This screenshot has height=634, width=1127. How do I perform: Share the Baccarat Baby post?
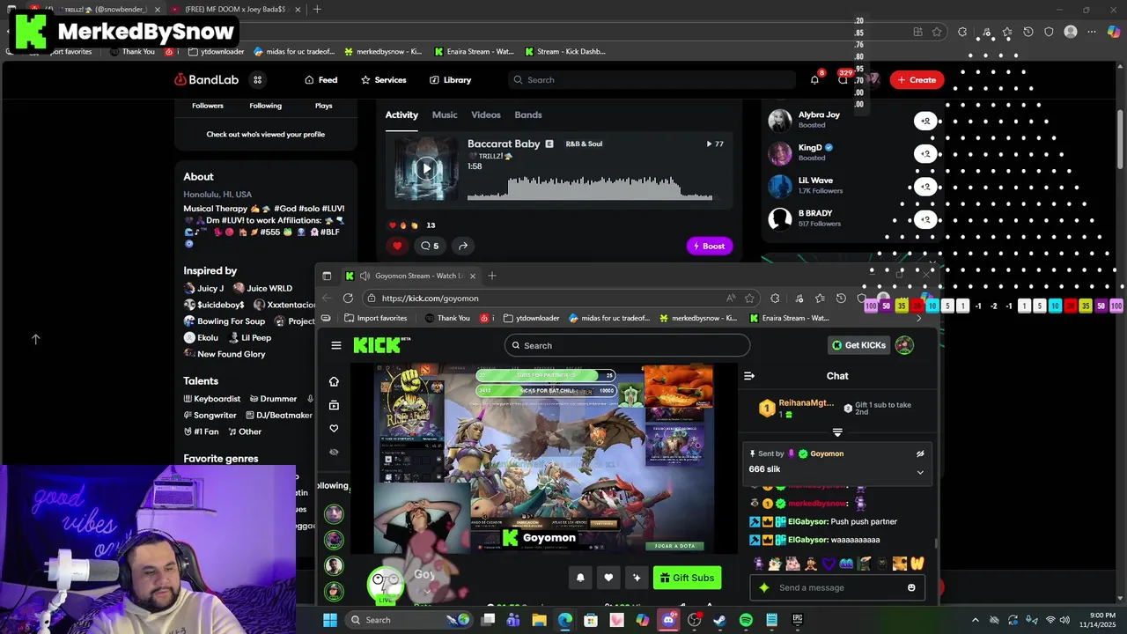(463, 247)
